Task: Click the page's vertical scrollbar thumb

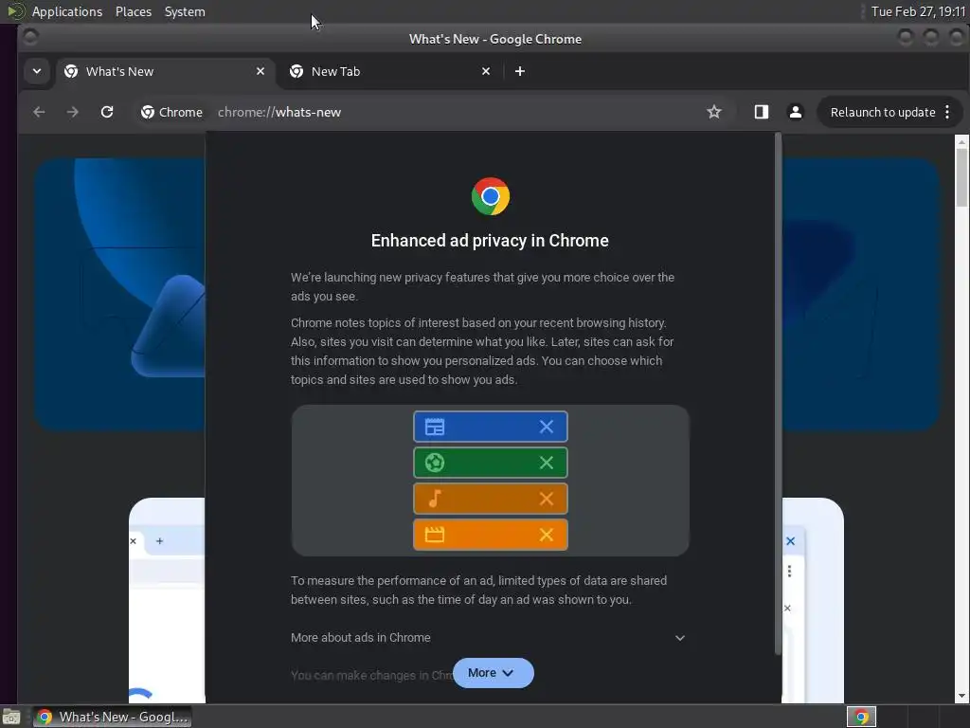Action: tap(961, 177)
